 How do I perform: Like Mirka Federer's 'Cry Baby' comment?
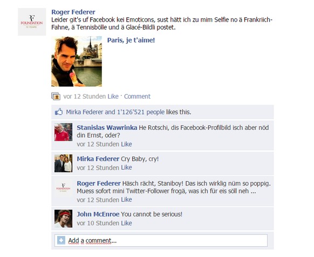(x=126, y=168)
